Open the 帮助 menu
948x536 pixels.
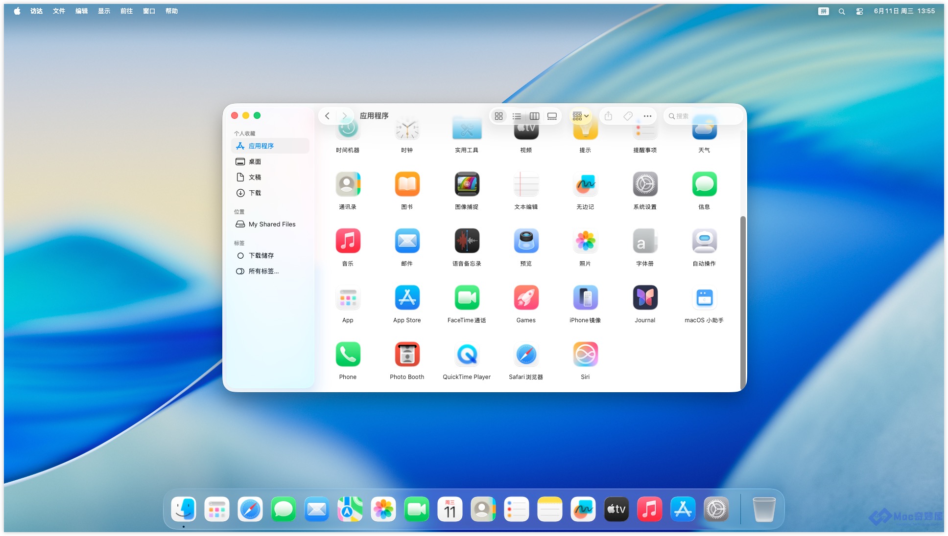pyautogui.click(x=171, y=11)
